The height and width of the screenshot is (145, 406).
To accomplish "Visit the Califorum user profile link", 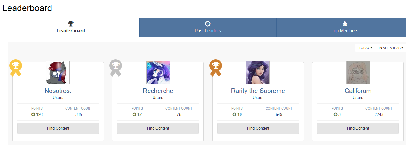I will (358, 91).
